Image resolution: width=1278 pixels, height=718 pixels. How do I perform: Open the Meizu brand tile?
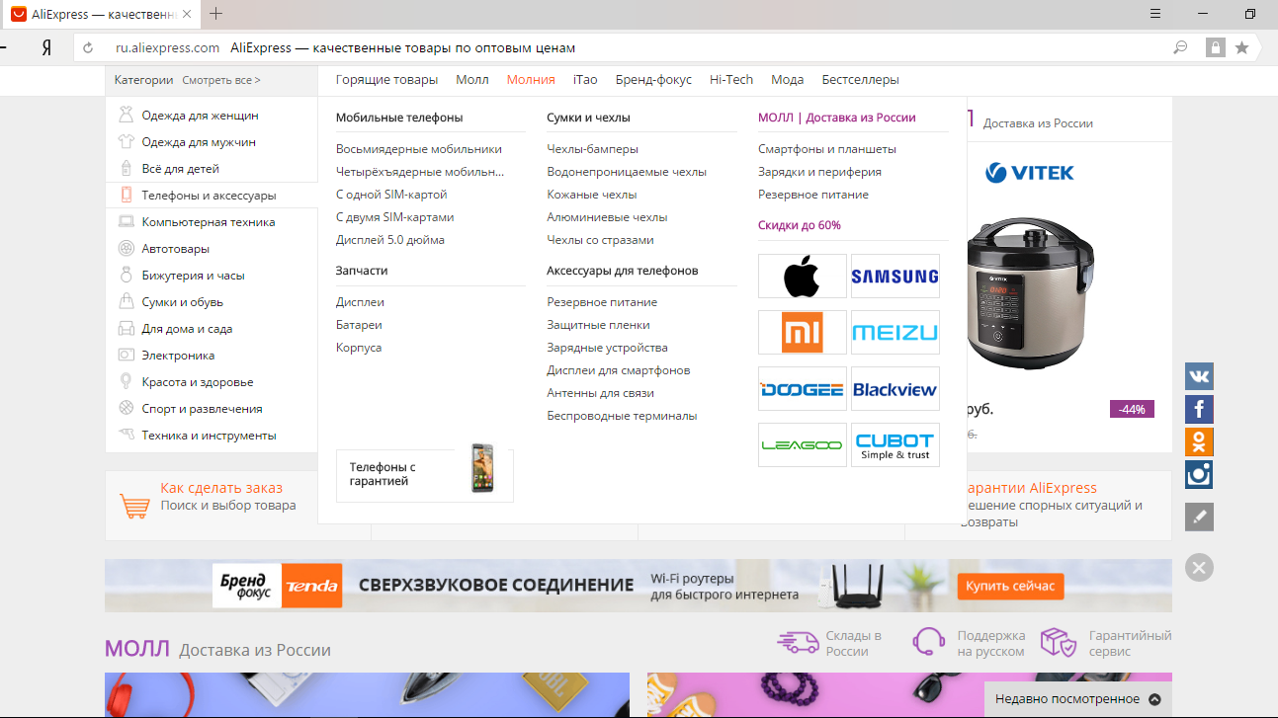[895, 333]
